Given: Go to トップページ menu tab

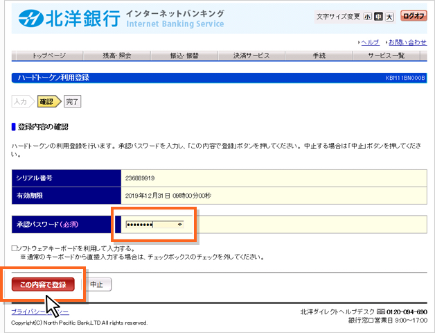Looking at the screenshot, I should click(x=49, y=55).
